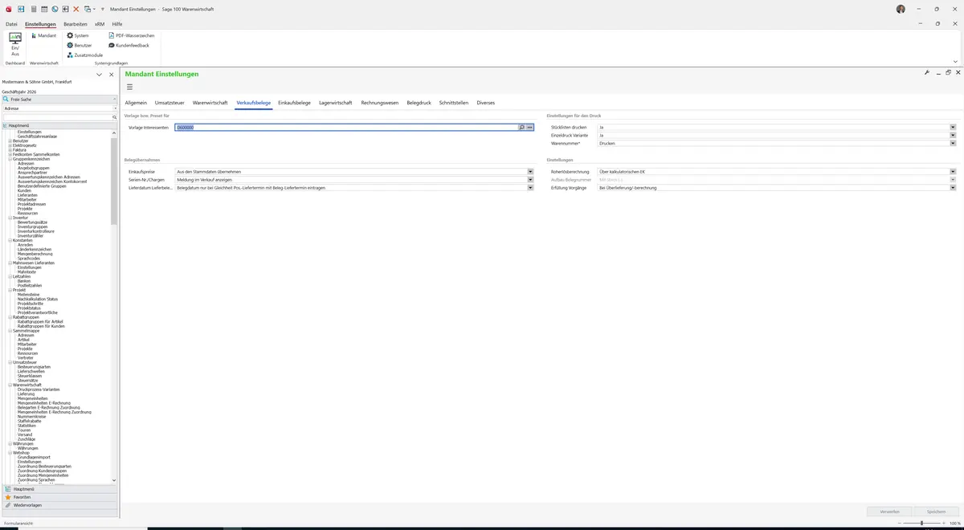Screen dimensions: 964x530
Task: Switch to the Lagerwirtschaft tab
Action: pyautogui.click(x=336, y=103)
